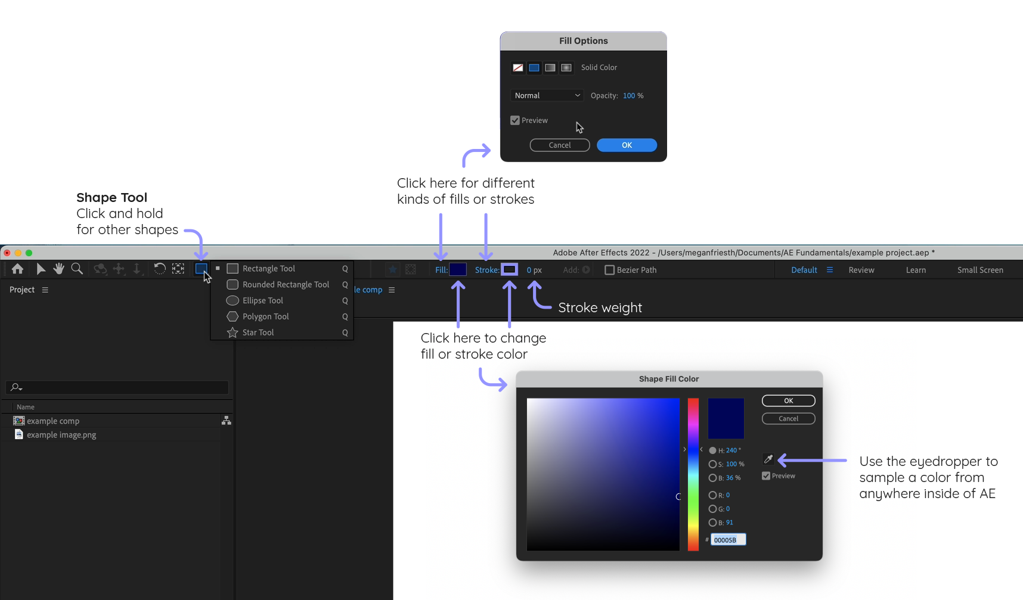Click the Fill color swatch in the toolbar

point(458,269)
